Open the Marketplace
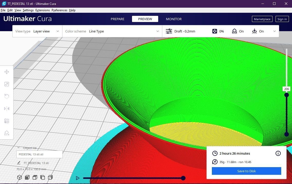Image resolution: width=292 pixels, height=184 pixels. tap(262, 19)
